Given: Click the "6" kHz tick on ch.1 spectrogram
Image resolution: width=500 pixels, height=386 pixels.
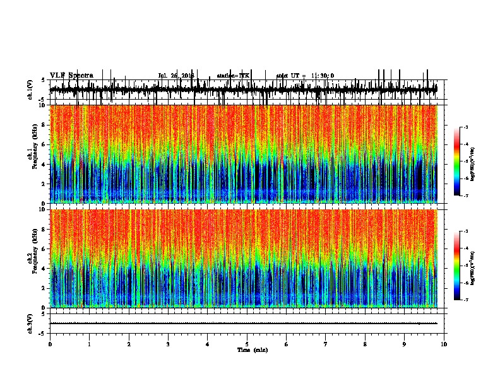Looking at the screenshot, I should point(44,145).
